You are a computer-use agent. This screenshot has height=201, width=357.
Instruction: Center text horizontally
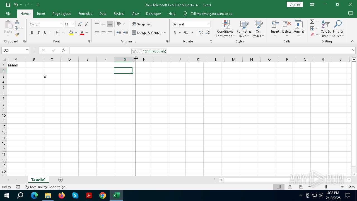tap(103, 33)
